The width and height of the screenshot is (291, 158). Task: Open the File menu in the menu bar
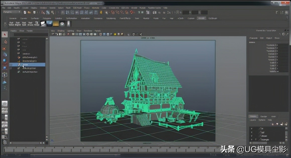[x=4, y=8]
